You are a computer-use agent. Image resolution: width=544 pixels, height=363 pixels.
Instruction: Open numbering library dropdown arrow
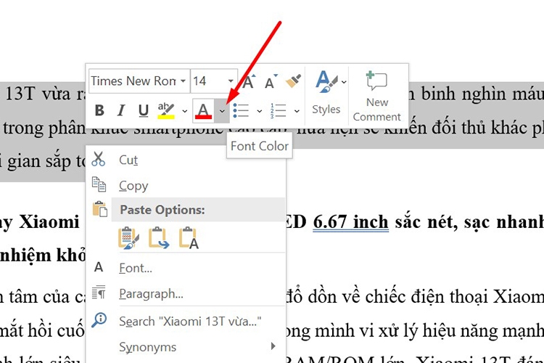(x=297, y=111)
